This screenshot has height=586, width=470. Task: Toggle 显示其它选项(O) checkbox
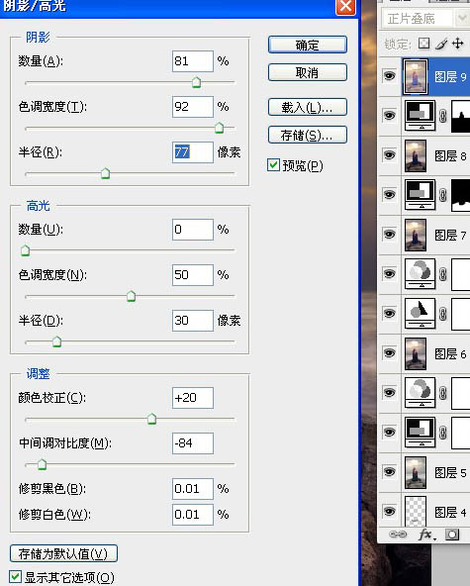[x=16, y=577]
